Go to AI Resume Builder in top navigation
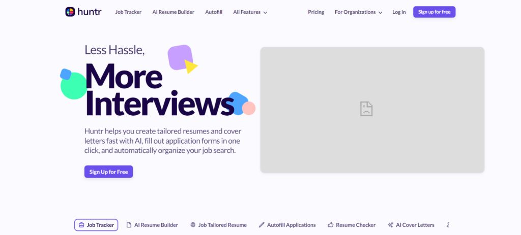Screen dimensions: 521x235 [173, 12]
